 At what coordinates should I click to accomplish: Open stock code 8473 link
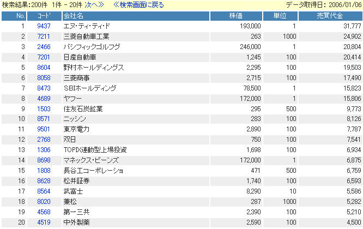click(x=44, y=88)
